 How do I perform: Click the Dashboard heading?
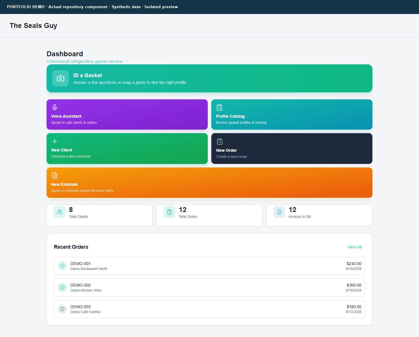65,54
